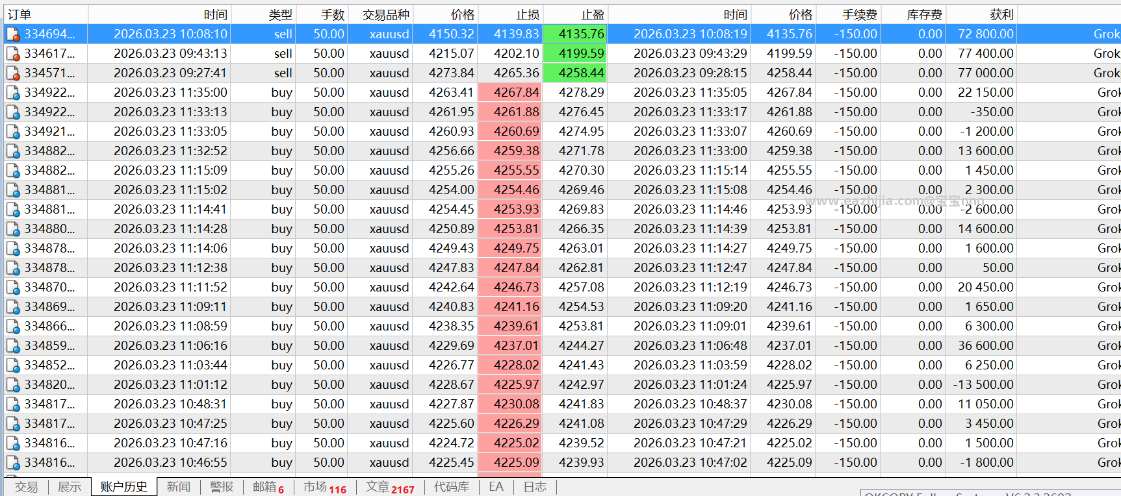Click the profit value 20 450.00
This screenshot has height=496, width=1121.
pos(985,287)
